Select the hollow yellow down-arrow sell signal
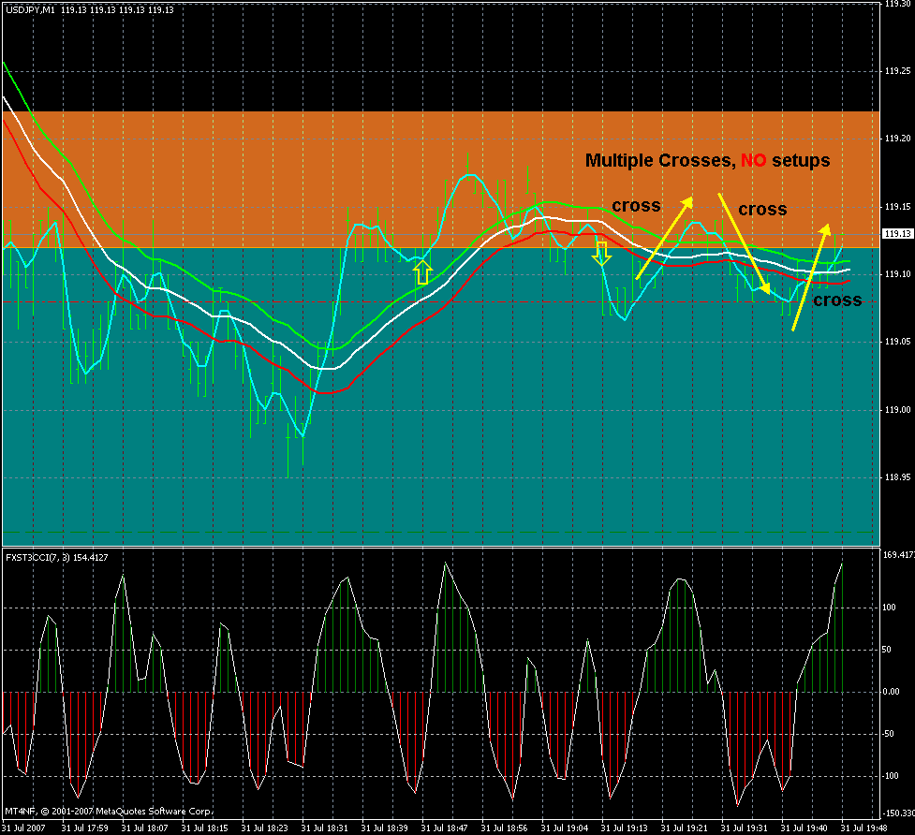The image size is (915, 835). coord(601,254)
